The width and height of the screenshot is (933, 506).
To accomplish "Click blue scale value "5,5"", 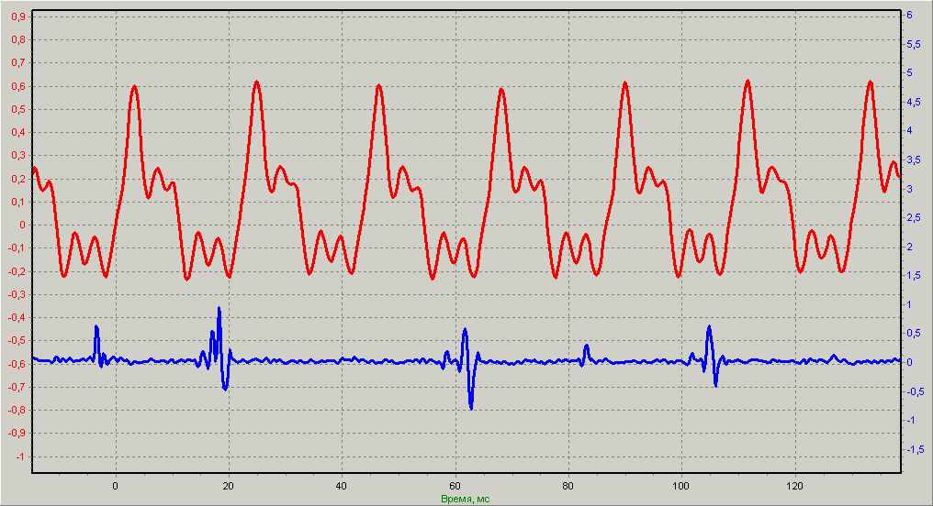I will (914, 45).
